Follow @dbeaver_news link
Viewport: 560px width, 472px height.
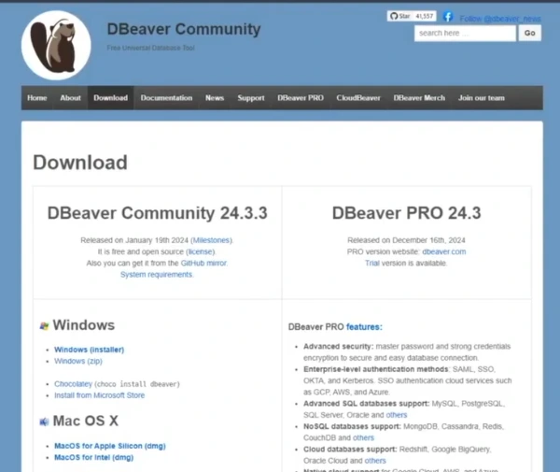500,19
